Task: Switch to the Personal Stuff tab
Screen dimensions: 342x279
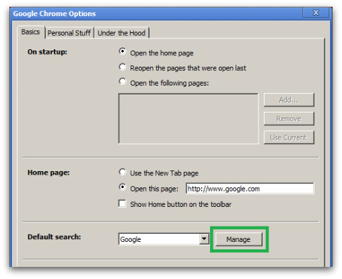Action: coord(69,33)
